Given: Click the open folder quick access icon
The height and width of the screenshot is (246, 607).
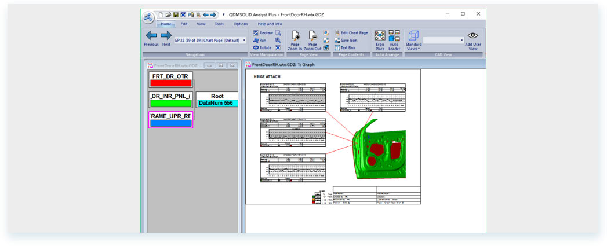Looking at the screenshot, I should tap(168, 14).
